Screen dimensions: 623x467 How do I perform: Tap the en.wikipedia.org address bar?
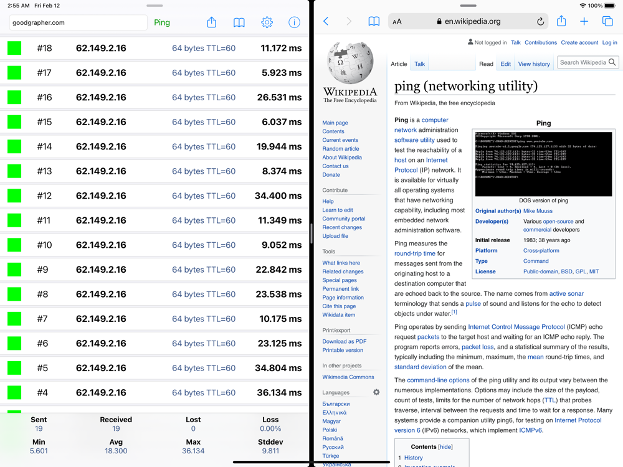tap(468, 21)
